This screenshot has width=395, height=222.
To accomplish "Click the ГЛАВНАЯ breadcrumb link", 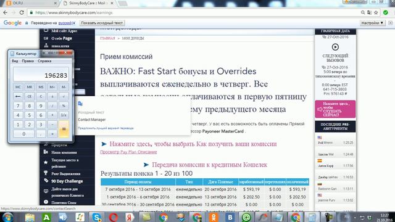I will point(107,38).
